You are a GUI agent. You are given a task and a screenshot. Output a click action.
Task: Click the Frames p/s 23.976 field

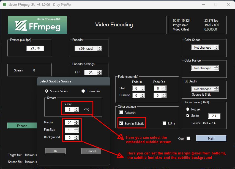click(x=35, y=48)
